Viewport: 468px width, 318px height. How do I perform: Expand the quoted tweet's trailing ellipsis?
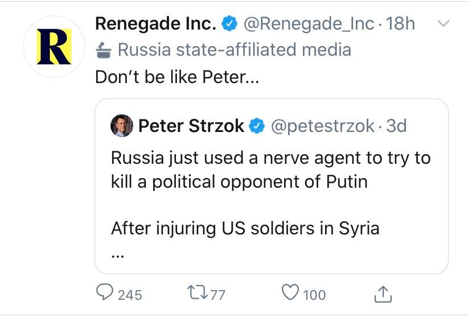tap(118, 255)
